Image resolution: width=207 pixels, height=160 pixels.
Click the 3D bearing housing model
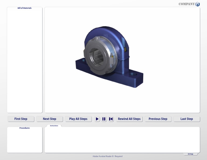coord(109,57)
